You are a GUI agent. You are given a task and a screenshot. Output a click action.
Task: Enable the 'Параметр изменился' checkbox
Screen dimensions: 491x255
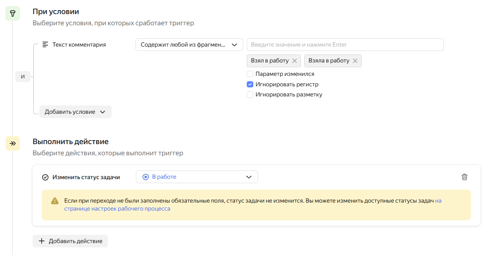250,74
